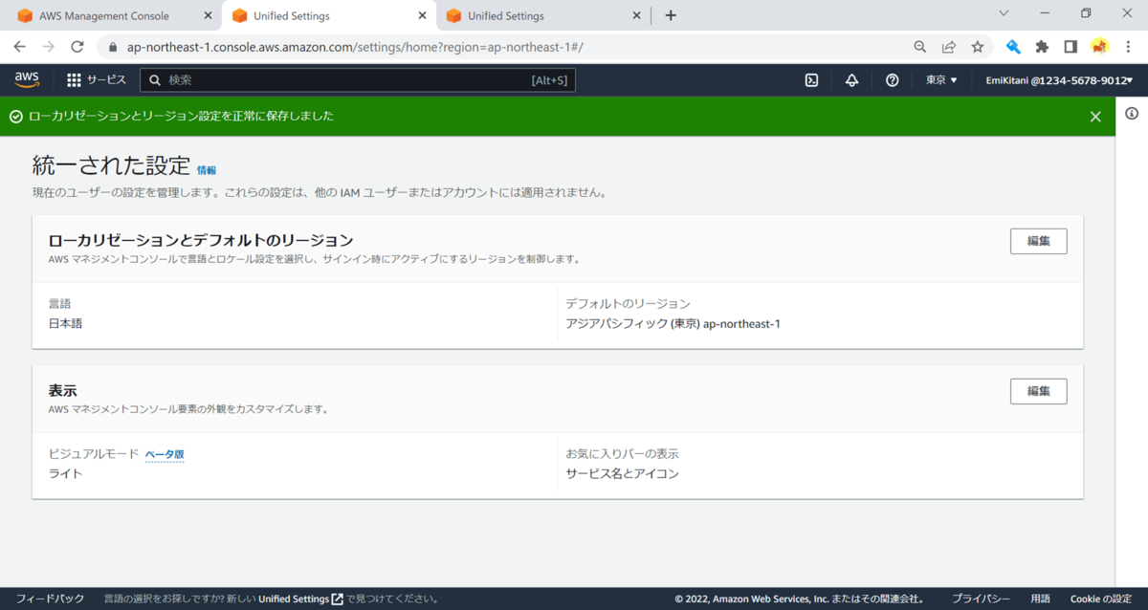Follow the Unified Settings footer link
1148x610 pixels.
click(300, 599)
